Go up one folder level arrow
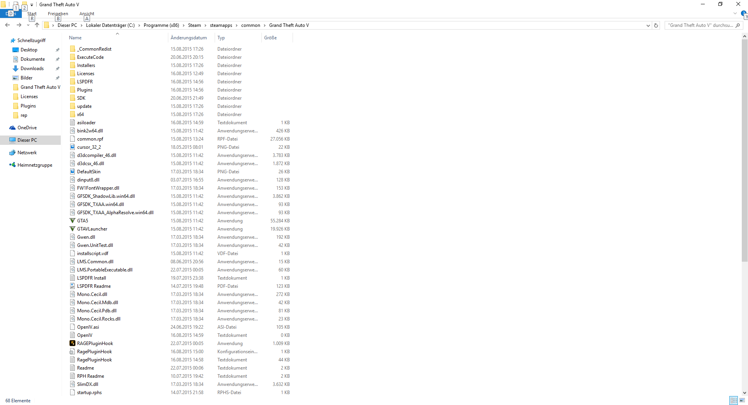 pyautogui.click(x=37, y=25)
